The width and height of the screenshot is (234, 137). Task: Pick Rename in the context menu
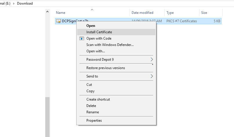click(92, 112)
